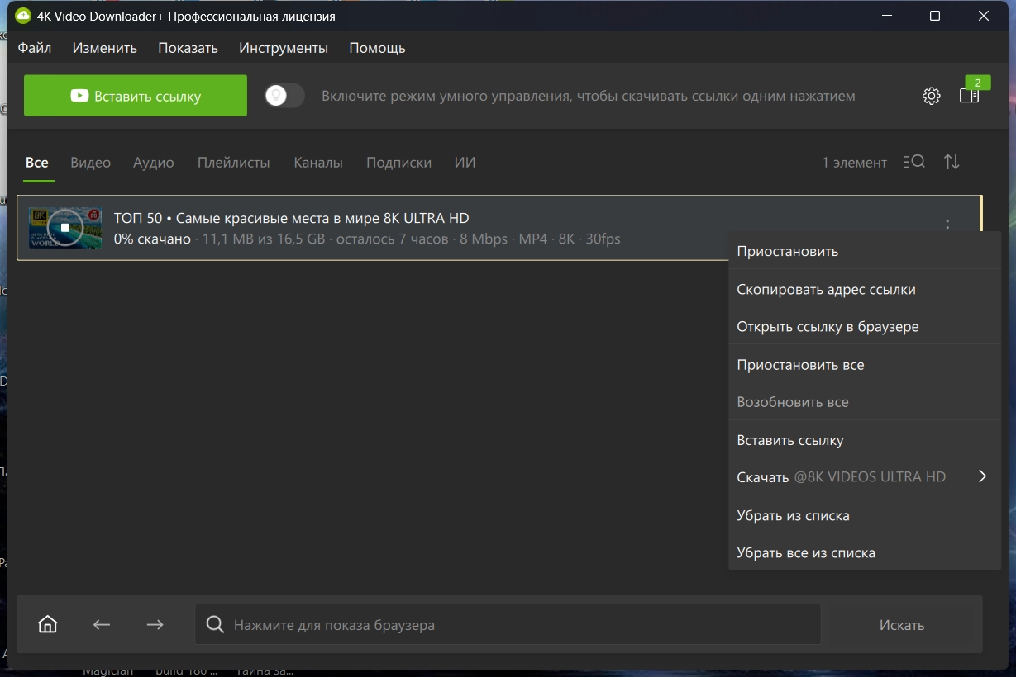The width and height of the screenshot is (1016, 677).
Task: Open the notifications panel icon with badge 2
Action: (x=970, y=95)
